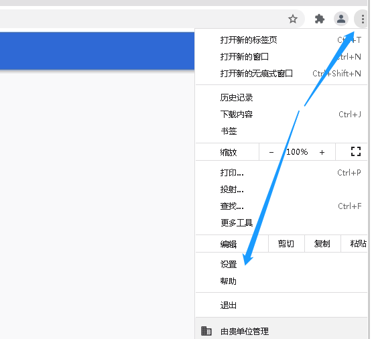The width and height of the screenshot is (372, 339).
Task: Click the three-dot Chrome menu button
Action: point(362,19)
